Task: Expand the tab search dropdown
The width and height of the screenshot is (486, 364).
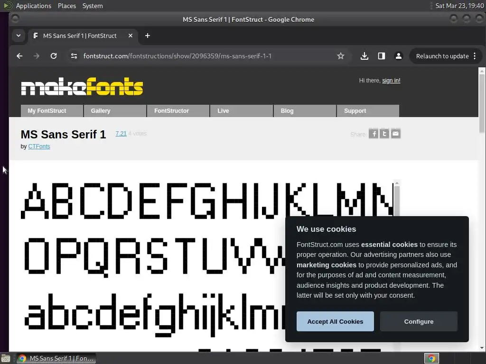Action: point(19,36)
